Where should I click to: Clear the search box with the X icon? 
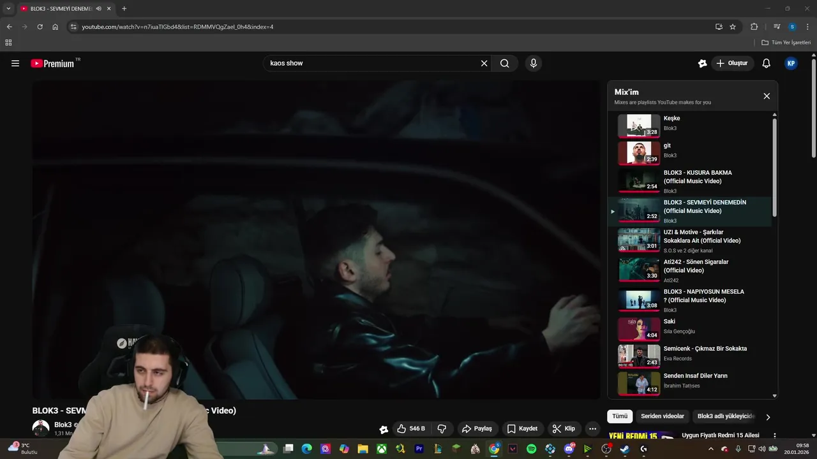(x=484, y=63)
